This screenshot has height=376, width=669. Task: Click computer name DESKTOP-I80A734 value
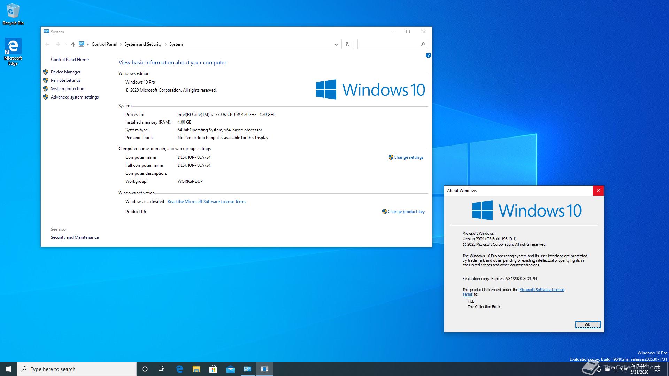(x=194, y=157)
